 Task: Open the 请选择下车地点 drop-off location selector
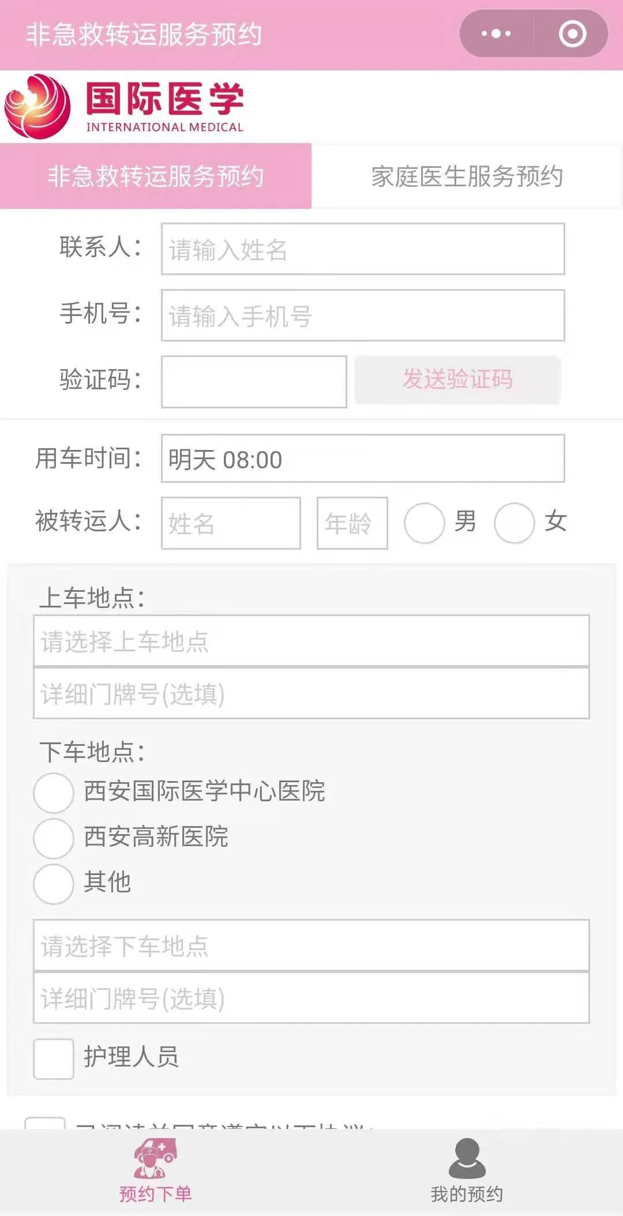pos(311,946)
